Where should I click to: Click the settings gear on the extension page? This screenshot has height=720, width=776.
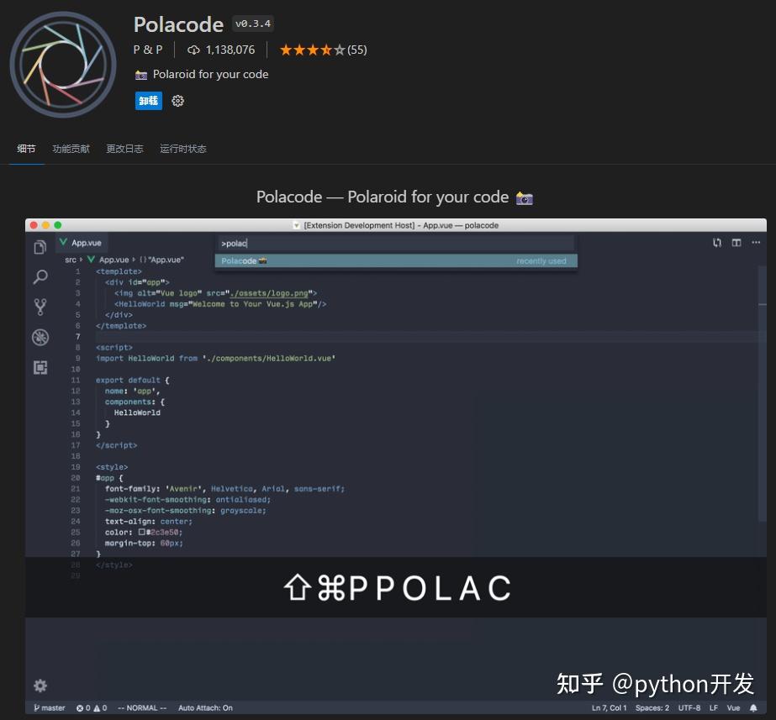(x=177, y=100)
